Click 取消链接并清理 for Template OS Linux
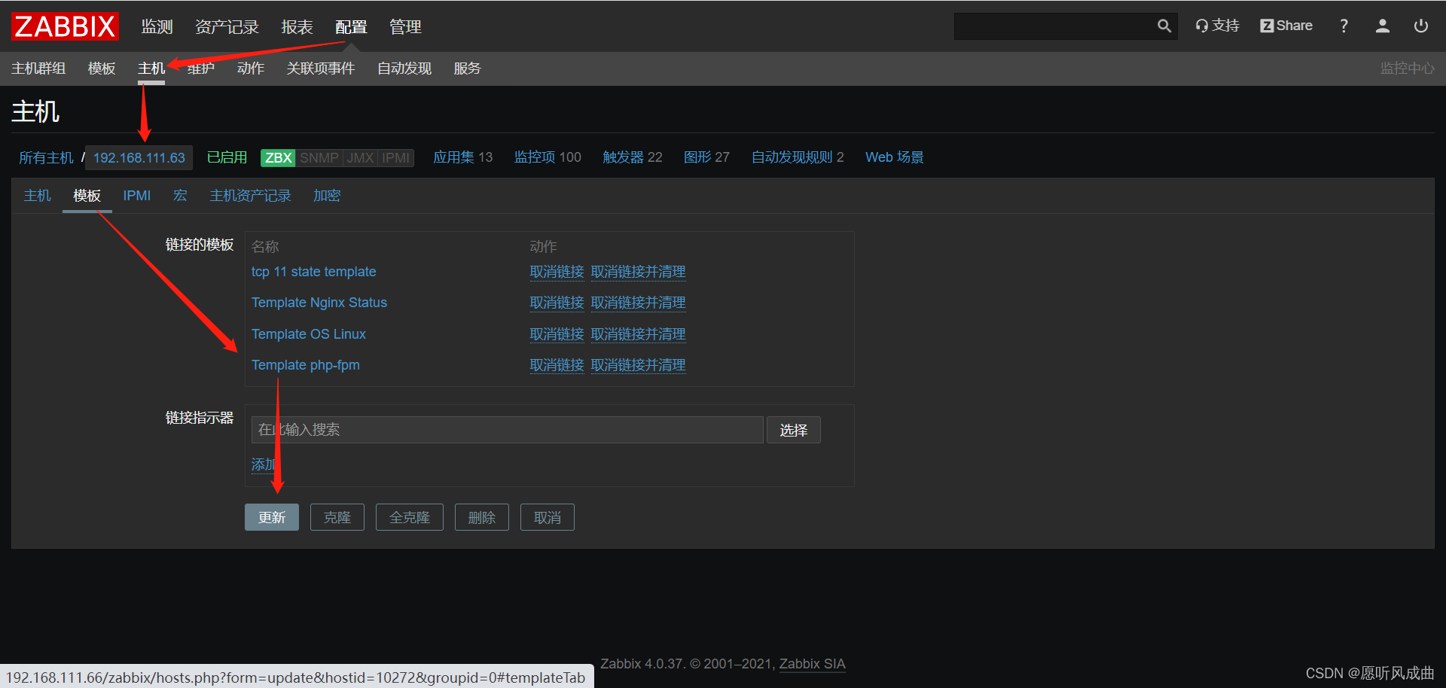The height and width of the screenshot is (688, 1446). [x=638, y=334]
